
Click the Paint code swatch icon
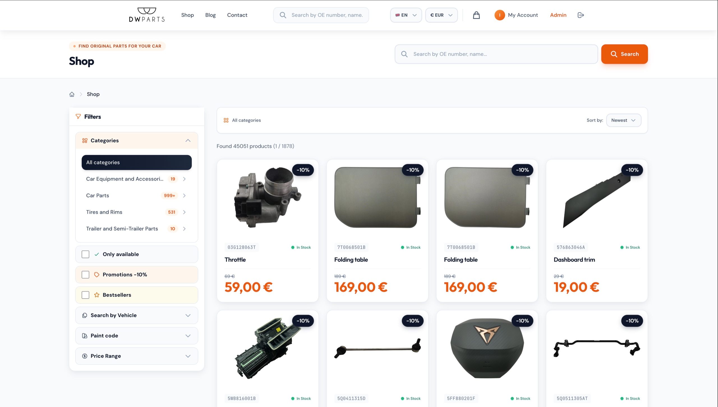pyautogui.click(x=84, y=336)
